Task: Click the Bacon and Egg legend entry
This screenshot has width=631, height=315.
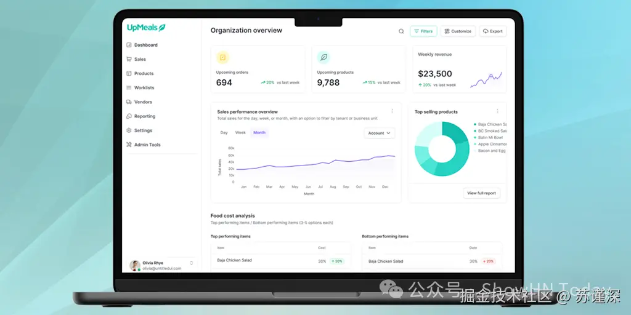Action: (490, 151)
